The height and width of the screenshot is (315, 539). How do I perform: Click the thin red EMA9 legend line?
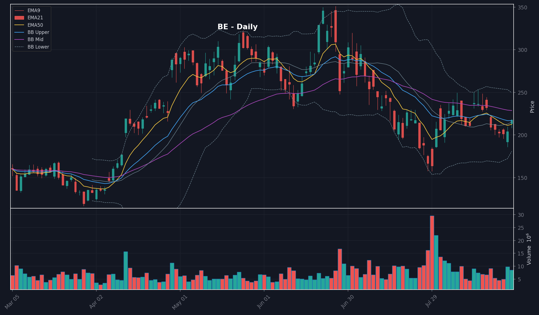pos(19,10)
